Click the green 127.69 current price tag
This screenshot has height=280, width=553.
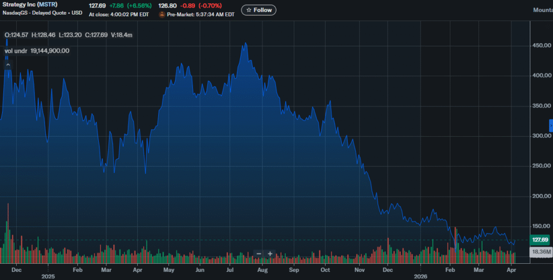coord(540,239)
